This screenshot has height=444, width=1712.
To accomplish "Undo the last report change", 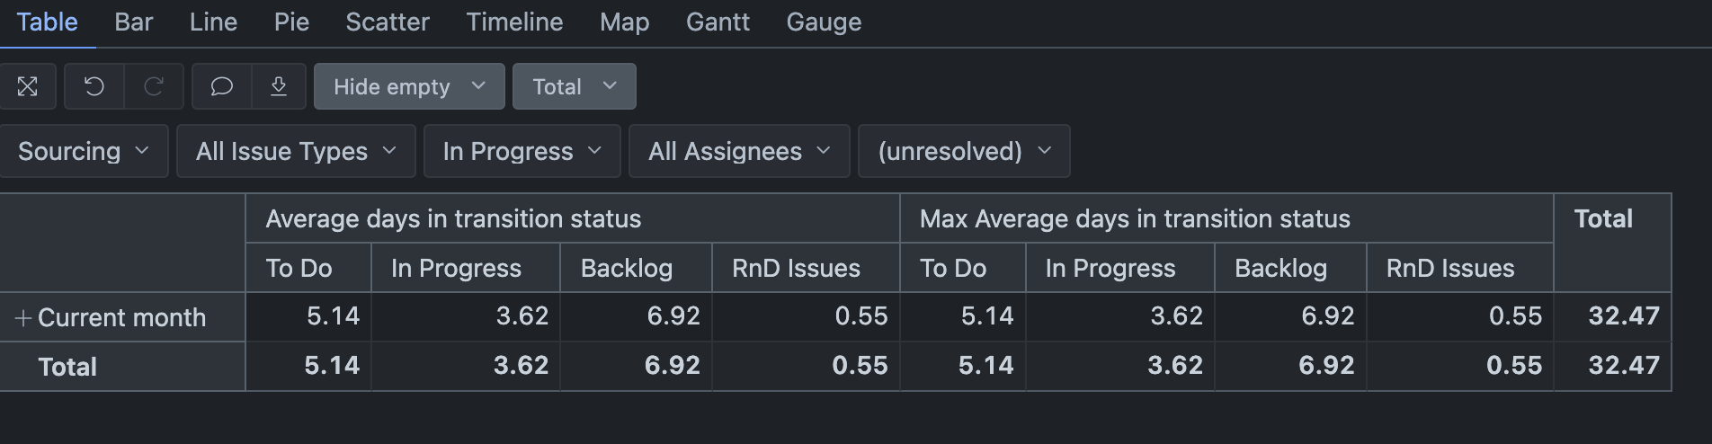I will click(94, 86).
